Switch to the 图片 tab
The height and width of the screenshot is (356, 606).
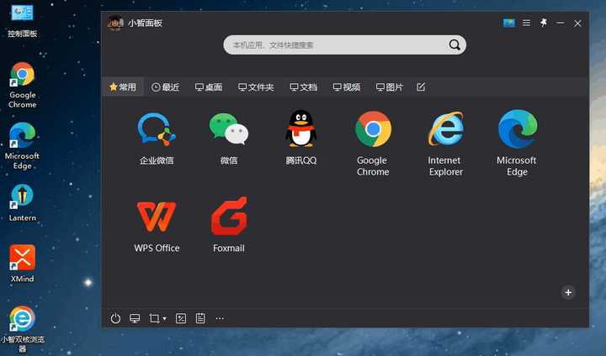(x=389, y=87)
